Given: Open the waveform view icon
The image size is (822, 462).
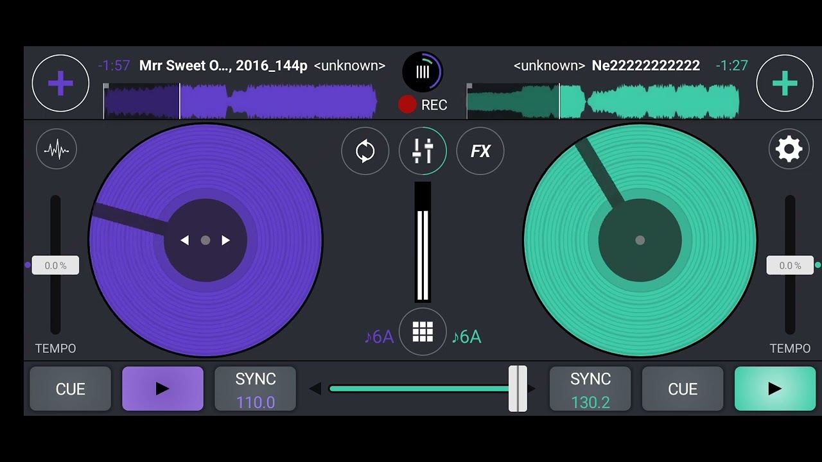Looking at the screenshot, I should point(57,150).
